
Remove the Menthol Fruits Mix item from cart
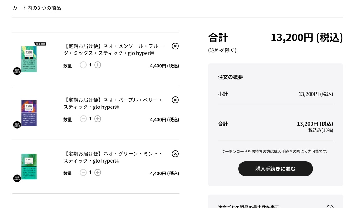click(x=175, y=46)
